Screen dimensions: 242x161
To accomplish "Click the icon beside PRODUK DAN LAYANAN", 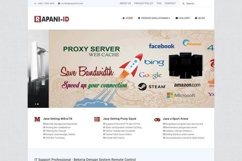I will (139, 18).
